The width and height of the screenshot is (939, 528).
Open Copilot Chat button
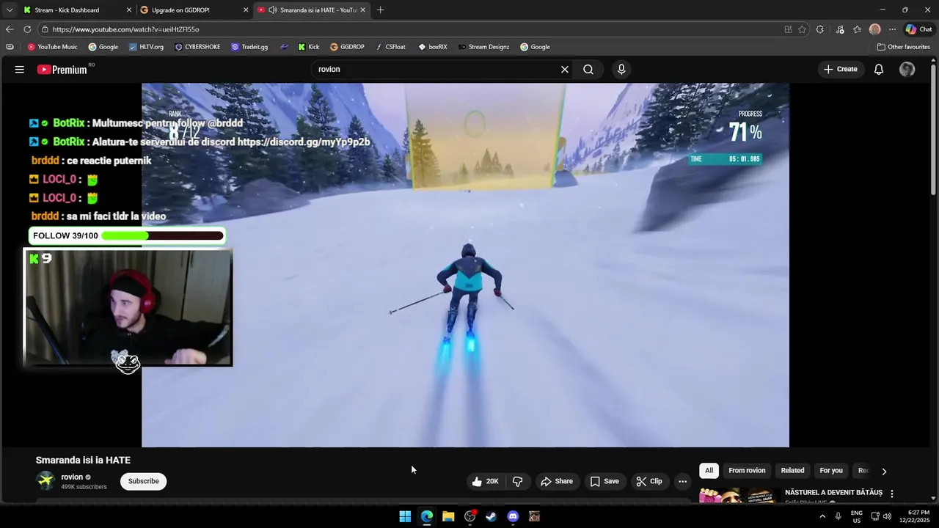tap(918, 29)
